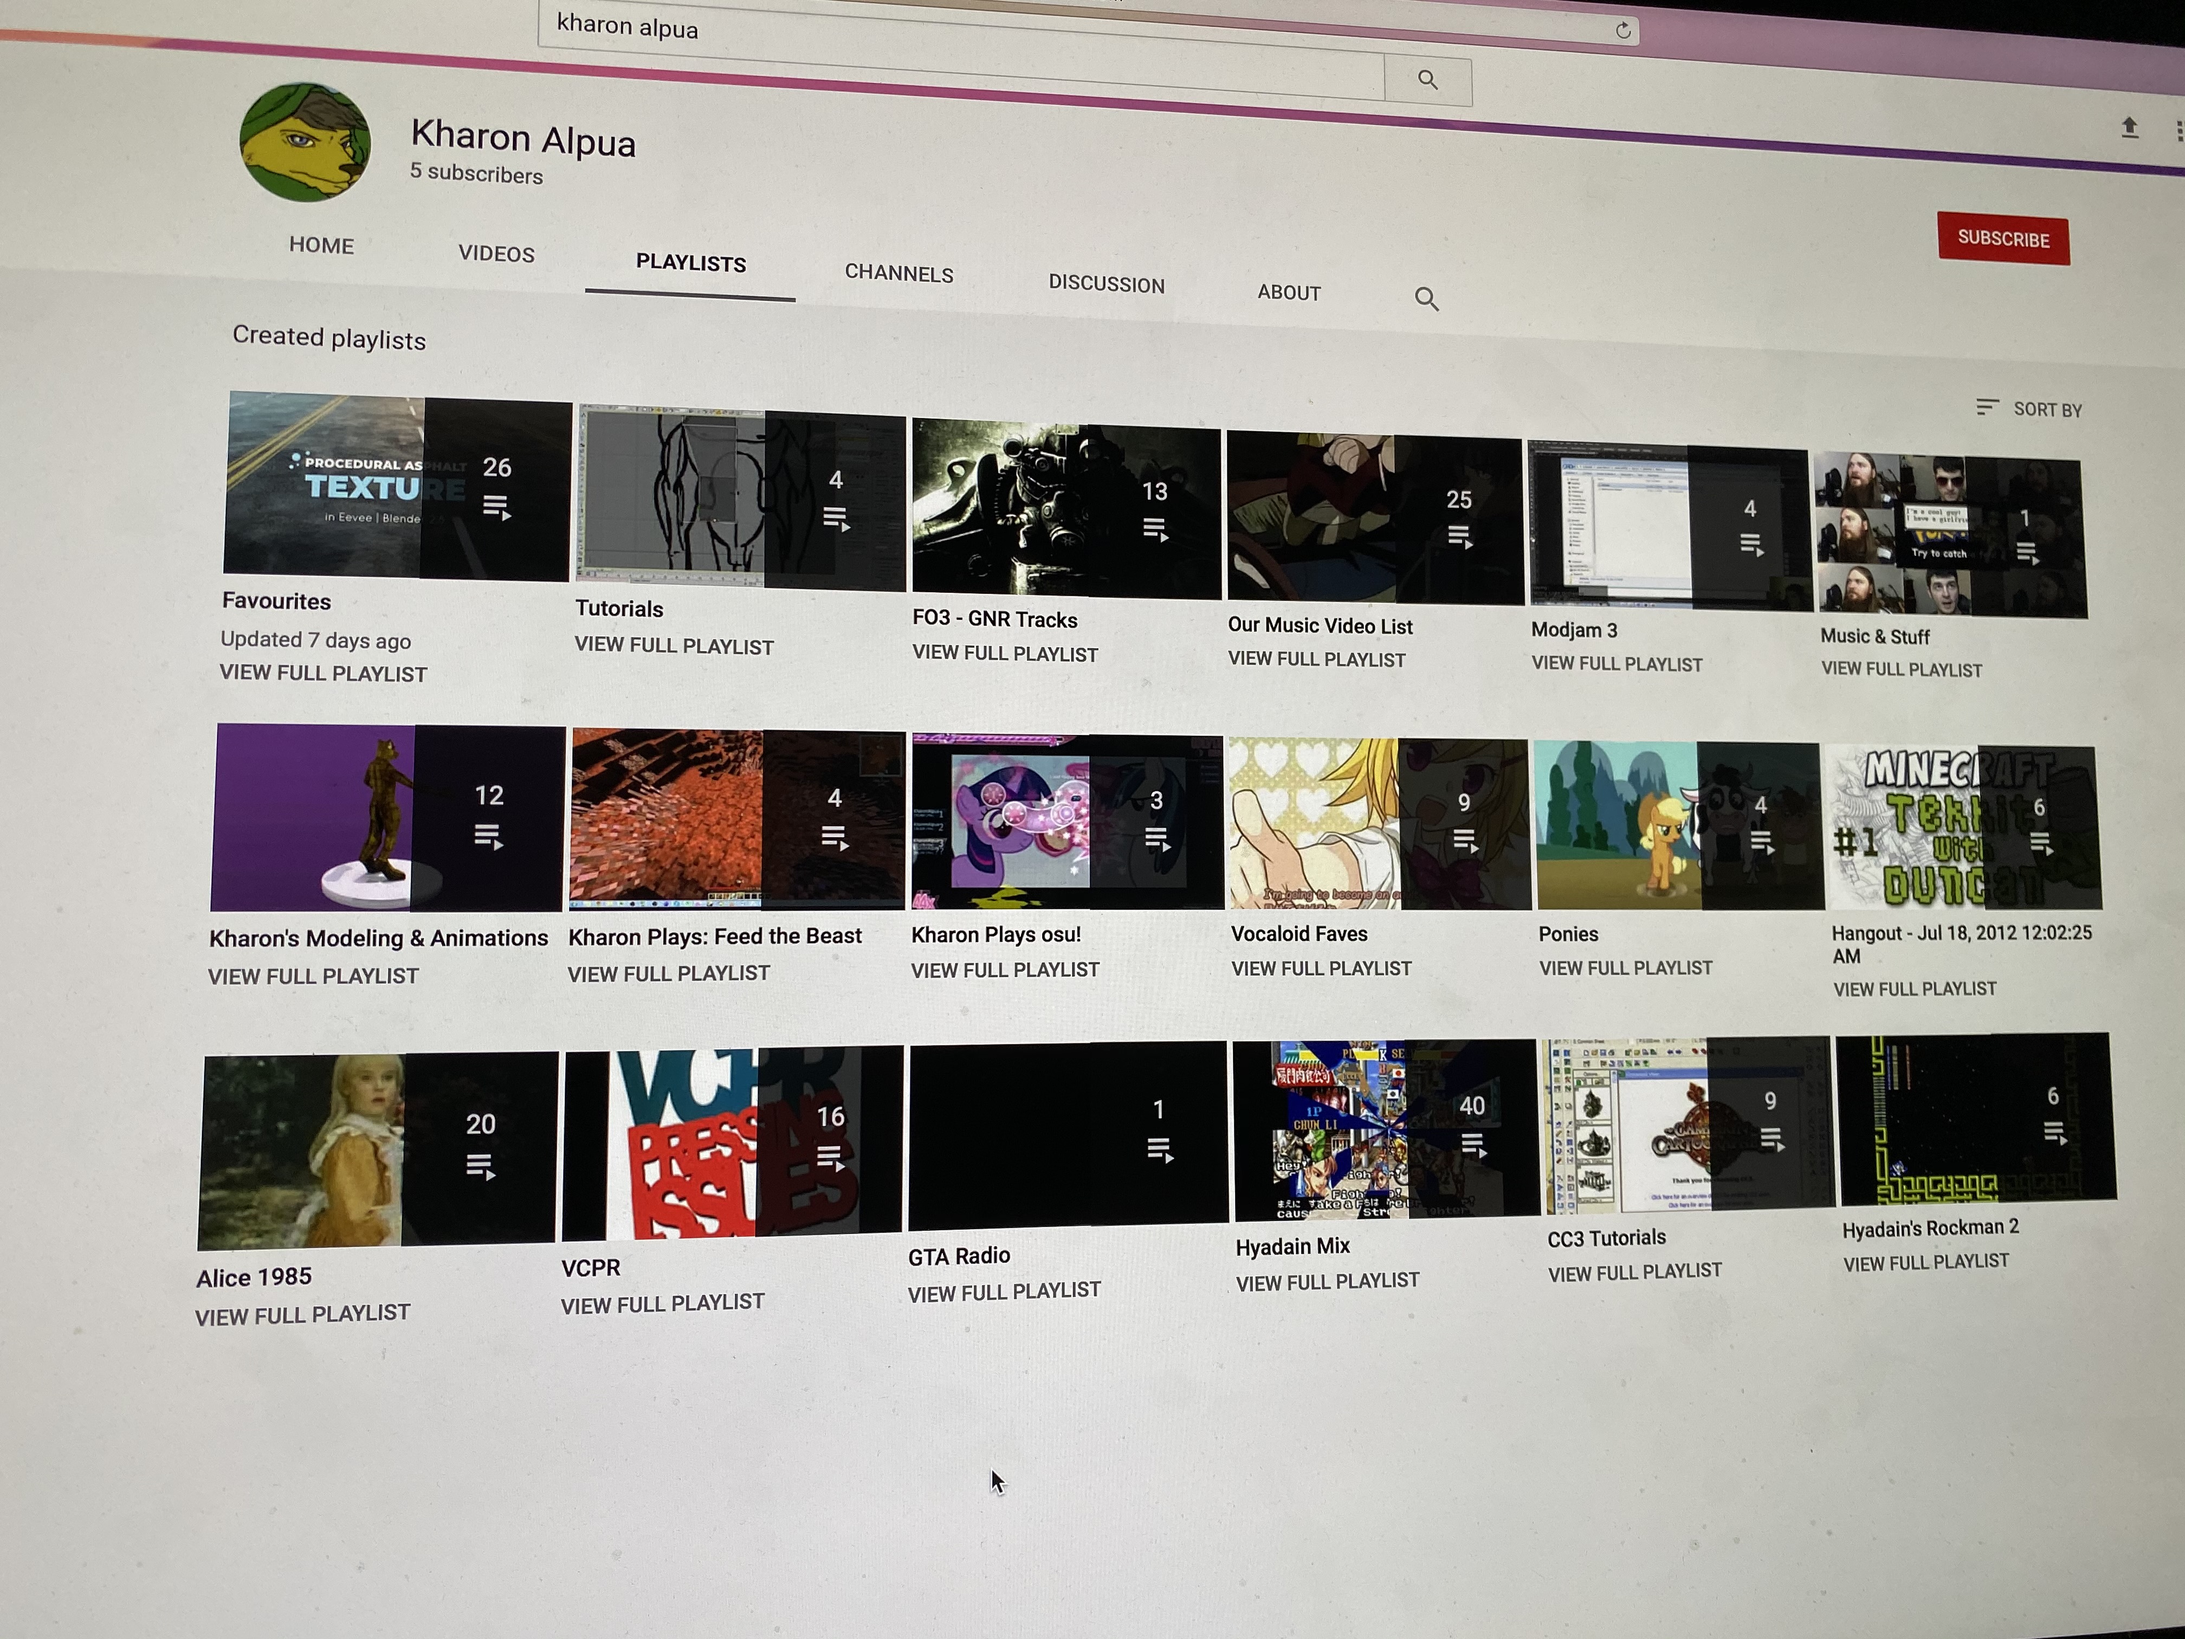Open the Alice 1985 playlist title

click(x=253, y=1277)
